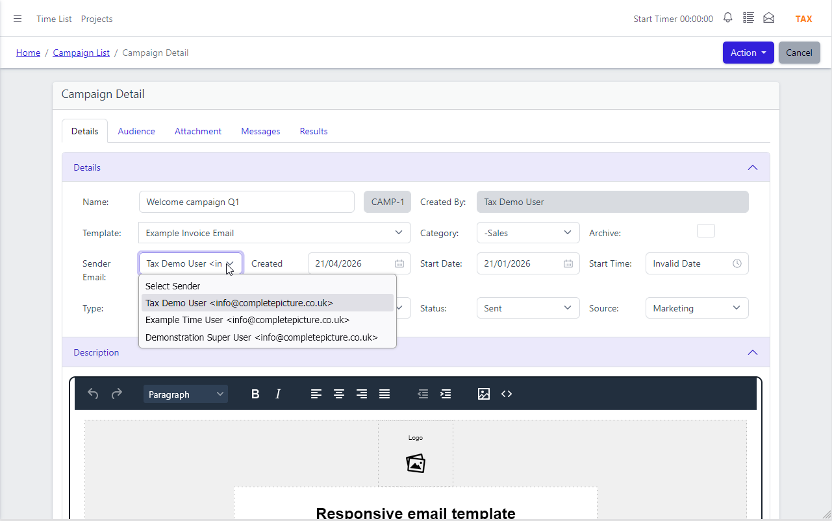Open source code view icon
This screenshot has width=832, height=521.
pyautogui.click(x=507, y=394)
